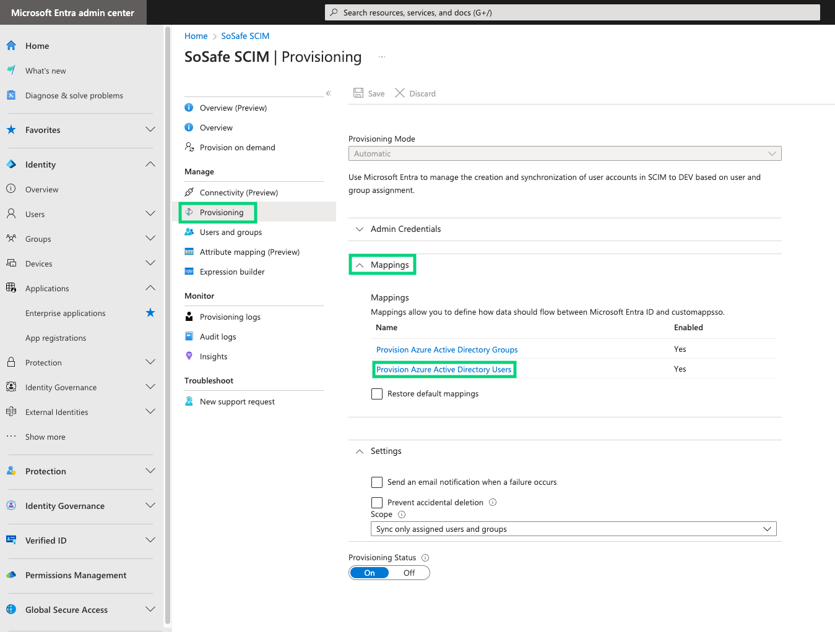Click the Discard X icon
The image size is (835, 632).
pos(400,93)
